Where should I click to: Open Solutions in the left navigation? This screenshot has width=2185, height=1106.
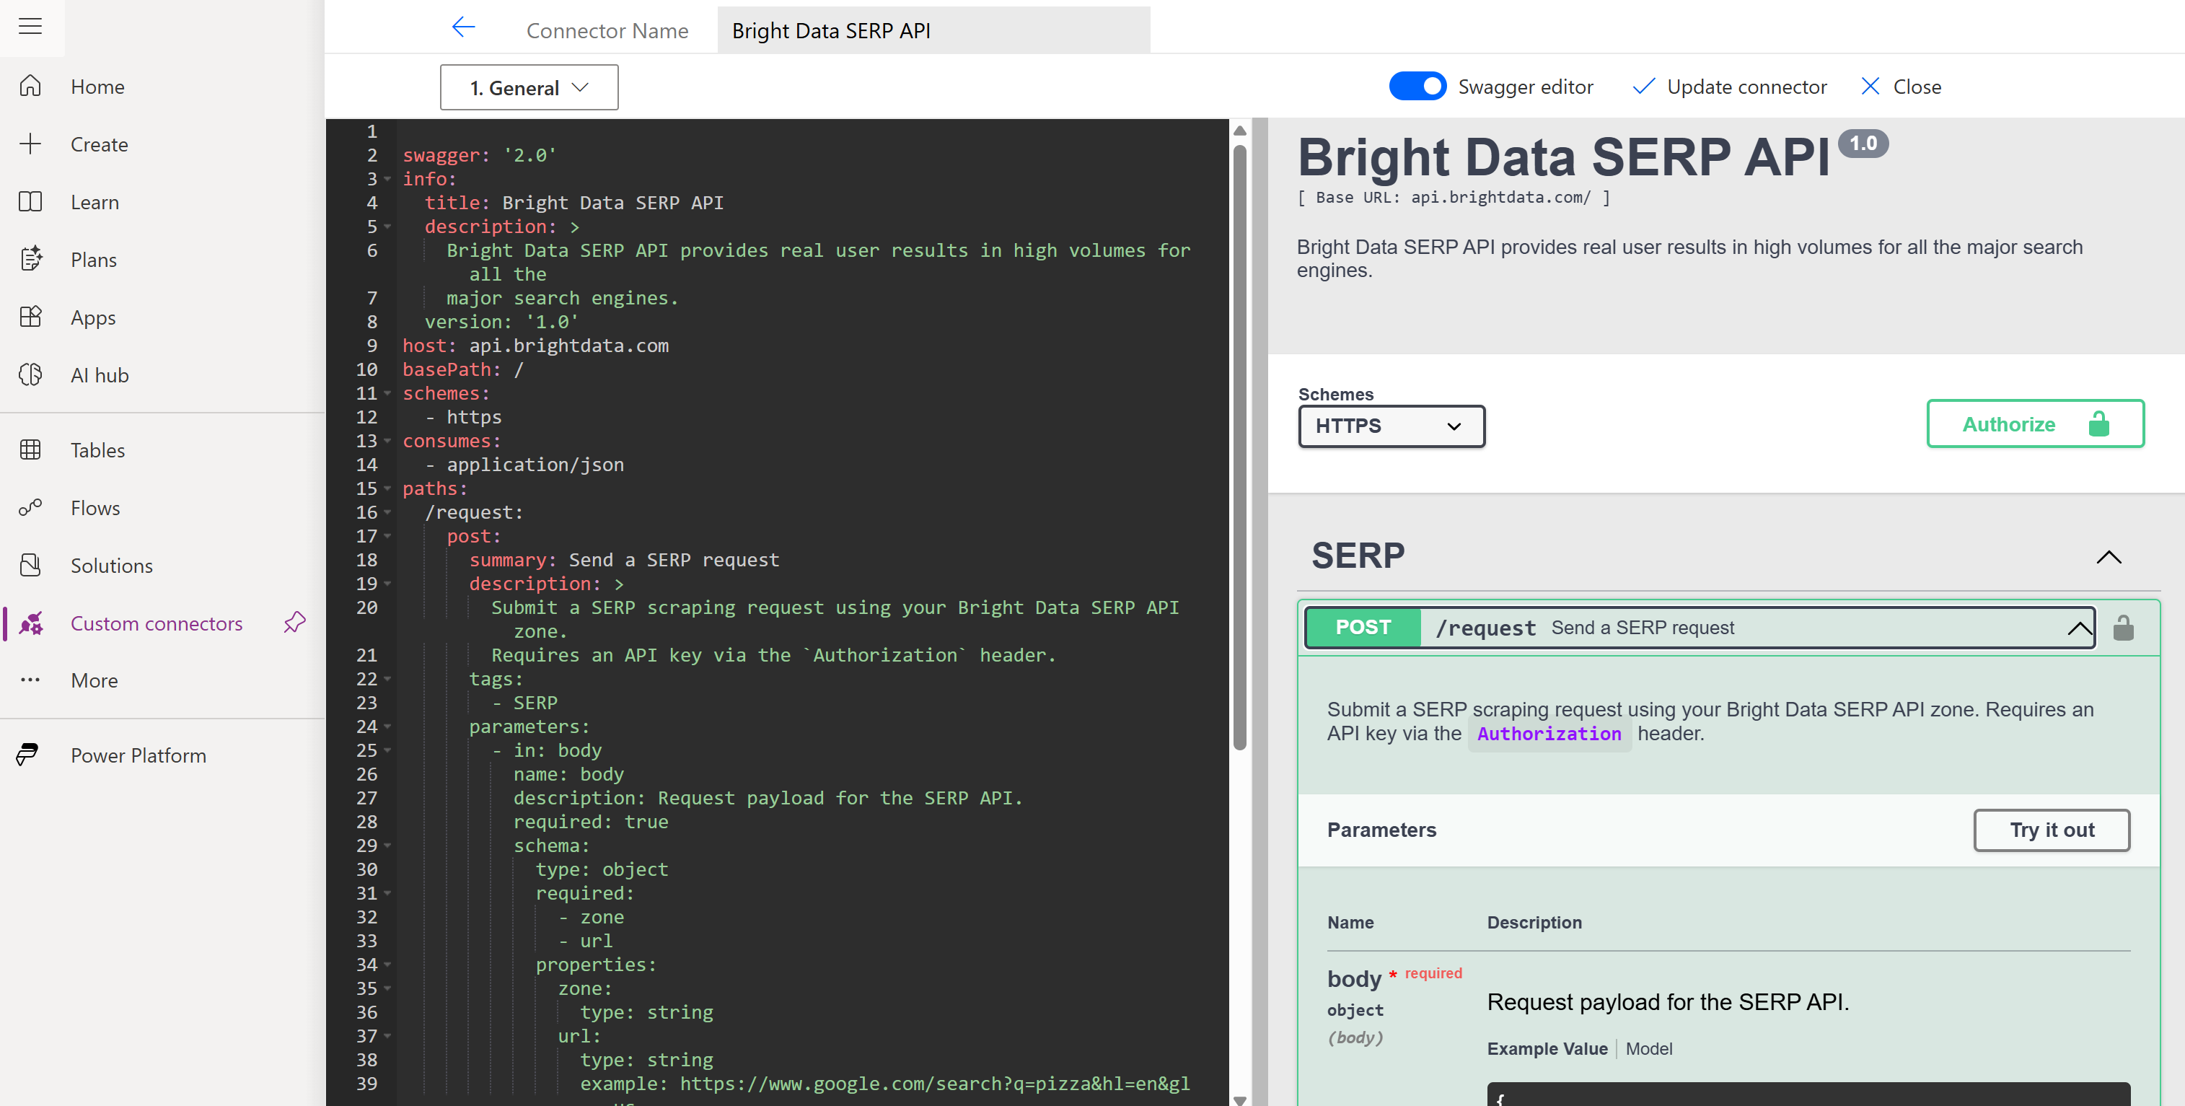click(111, 565)
